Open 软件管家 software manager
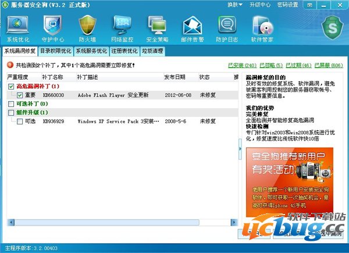This screenshot has width=349, height=253. [x=263, y=28]
